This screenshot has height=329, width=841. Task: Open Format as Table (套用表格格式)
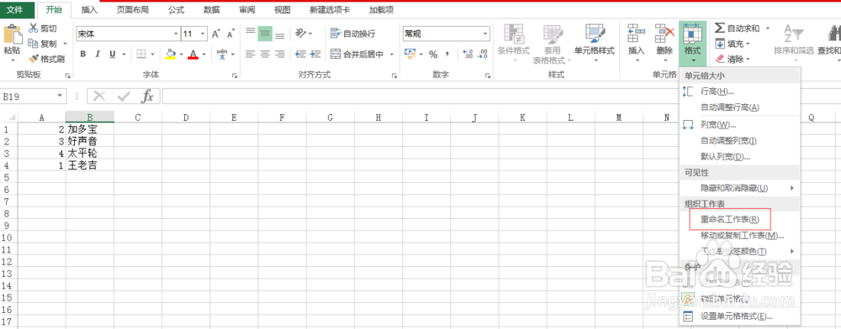[x=552, y=43]
